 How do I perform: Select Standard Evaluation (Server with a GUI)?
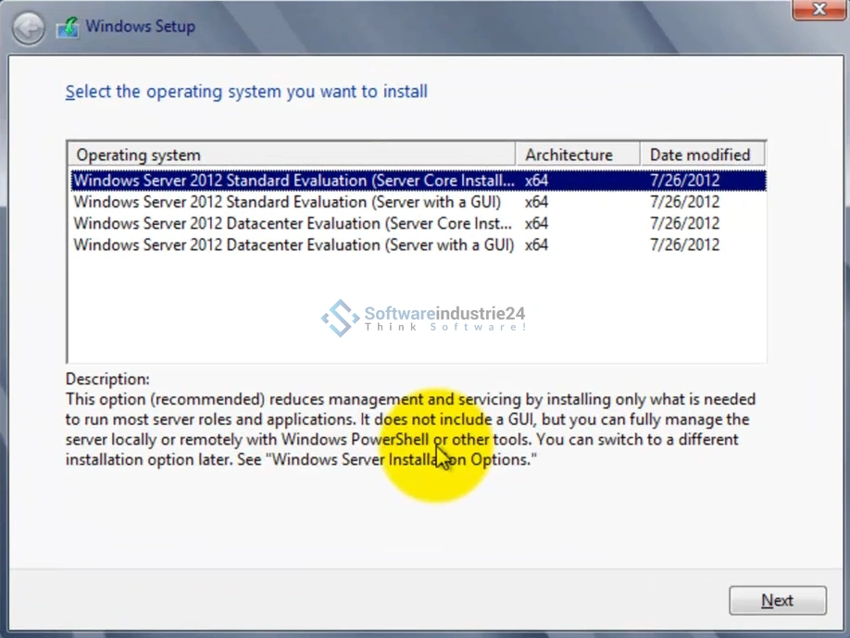[x=287, y=202]
